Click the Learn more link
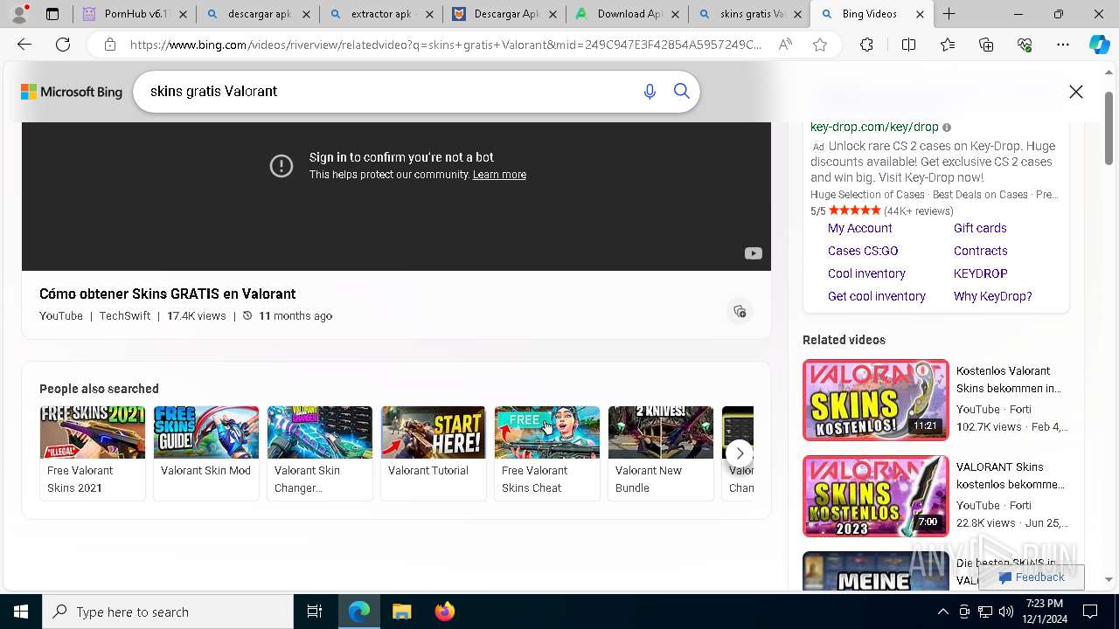The height and width of the screenshot is (629, 1119). pos(499,175)
